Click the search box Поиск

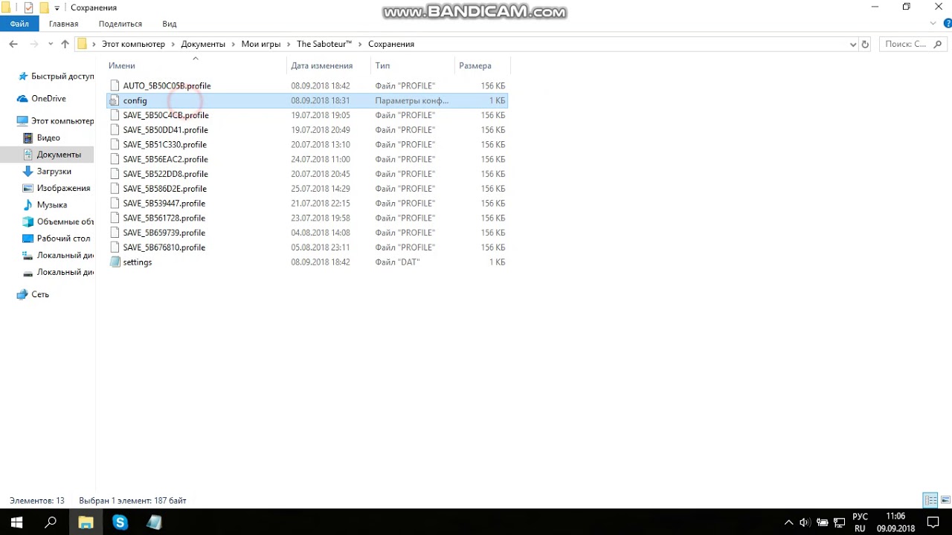(913, 44)
